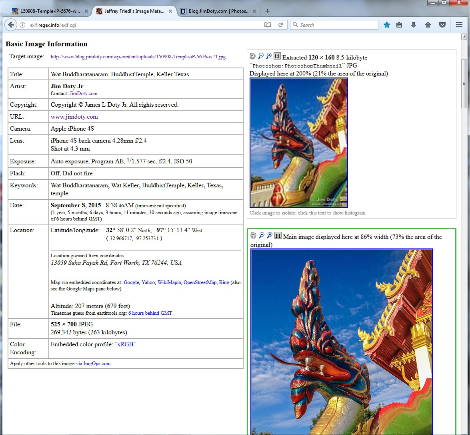Rotate the extracted Photoshop thumbnail

point(253,56)
